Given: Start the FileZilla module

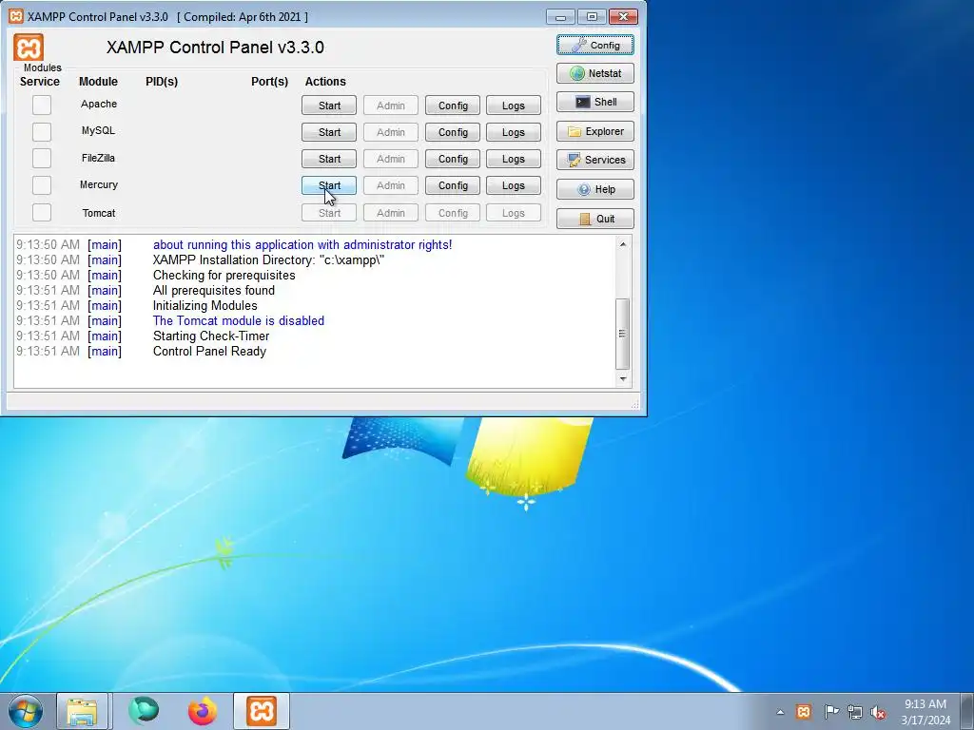Looking at the screenshot, I should 329,159.
